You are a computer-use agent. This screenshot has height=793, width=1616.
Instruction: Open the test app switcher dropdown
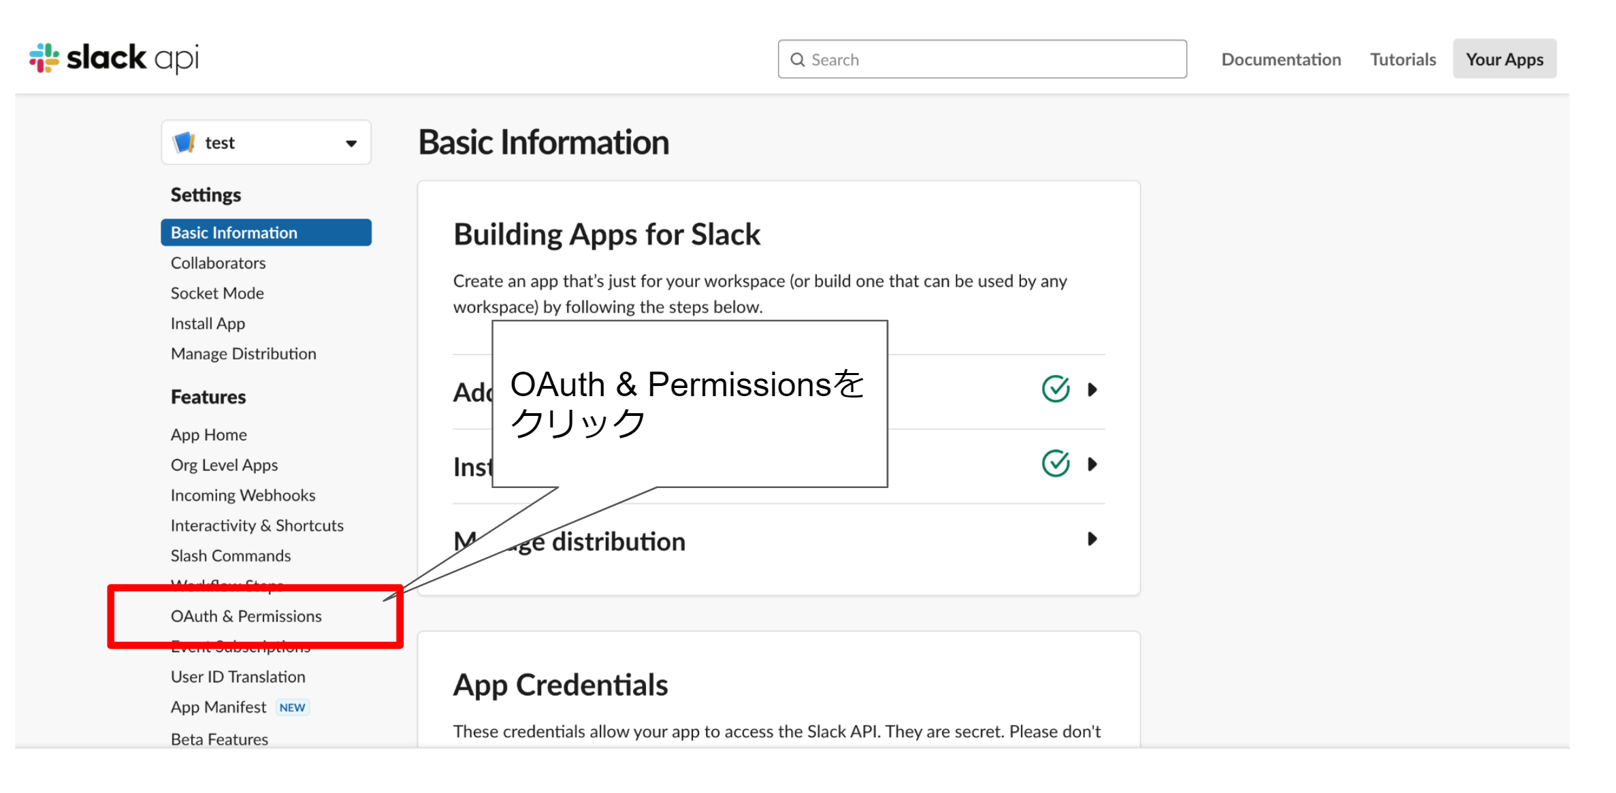pos(351,142)
